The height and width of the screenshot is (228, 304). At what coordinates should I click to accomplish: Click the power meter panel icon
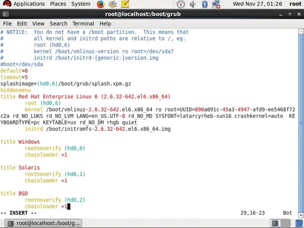click(x=181, y=4)
